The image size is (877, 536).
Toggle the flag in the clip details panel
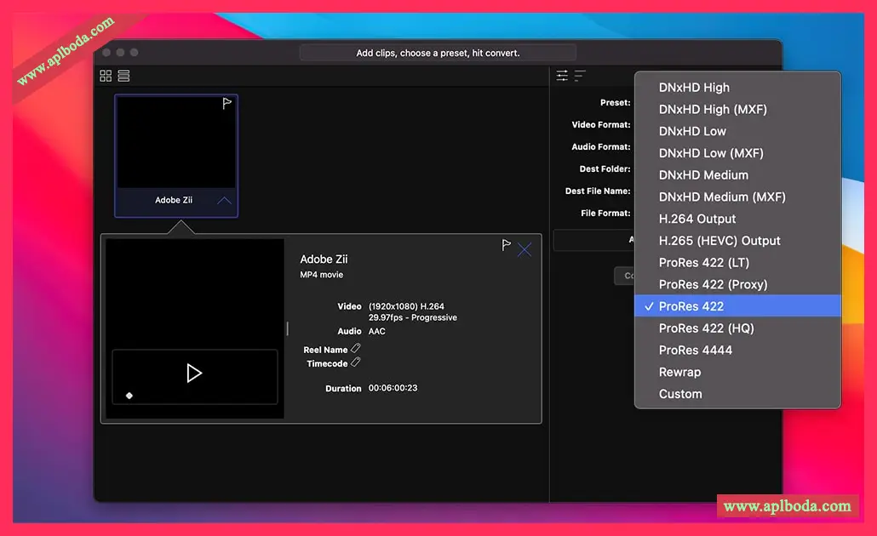coord(506,245)
